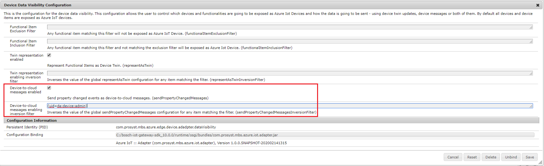The height and width of the screenshot is (166, 544).
Task: Click the Delete button
Action: point(491,157)
